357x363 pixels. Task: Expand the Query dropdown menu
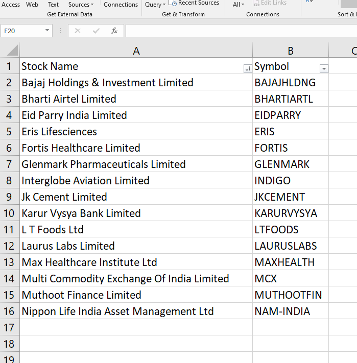pyautogui.click(x=155, y=5)
